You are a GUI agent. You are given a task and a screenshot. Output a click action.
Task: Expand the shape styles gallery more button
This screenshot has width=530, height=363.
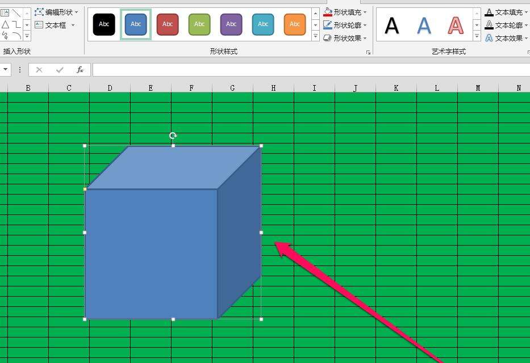[x=315, y=36]
